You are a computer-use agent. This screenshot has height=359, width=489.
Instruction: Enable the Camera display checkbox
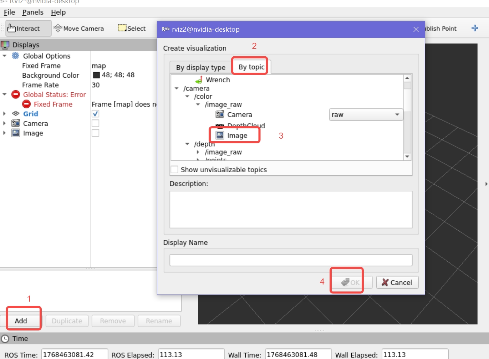[95, 123]
